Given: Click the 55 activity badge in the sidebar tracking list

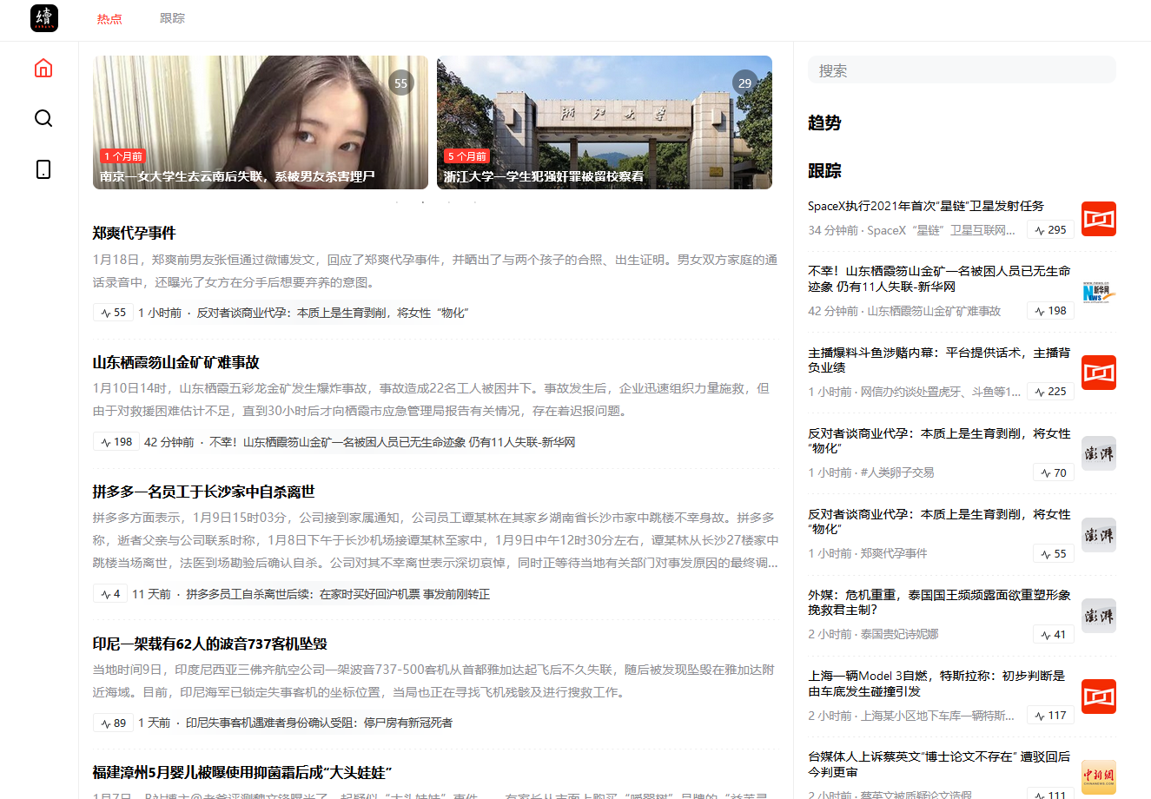Looking at the screenshot, I should coord(1054,553).
